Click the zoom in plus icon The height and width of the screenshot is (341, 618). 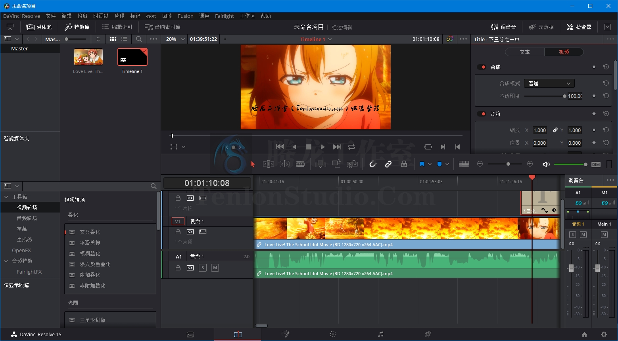pyautogui.click(x=530, y=164)
